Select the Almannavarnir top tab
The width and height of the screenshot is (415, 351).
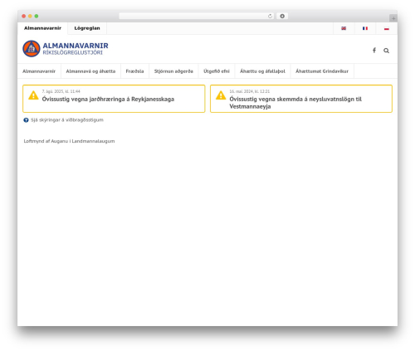pos(42,28)
